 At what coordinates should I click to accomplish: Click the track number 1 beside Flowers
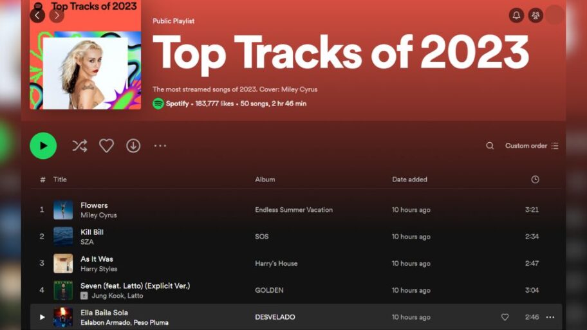pyautogui.click(x=42, y=210)
